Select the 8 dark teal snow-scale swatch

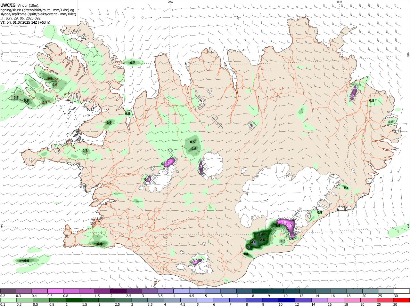pos(260,291)
